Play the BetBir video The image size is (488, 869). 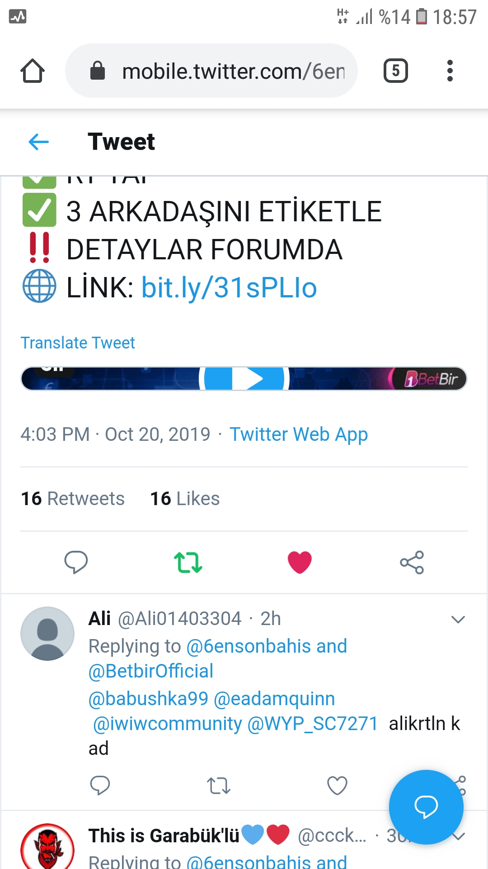point(244,378)
